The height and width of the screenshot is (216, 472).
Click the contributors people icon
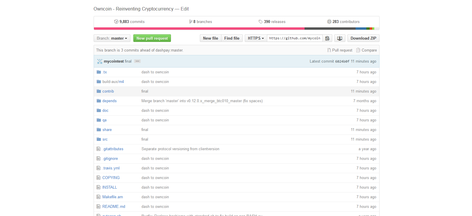point(329,22)
